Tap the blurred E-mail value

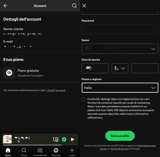18,47
